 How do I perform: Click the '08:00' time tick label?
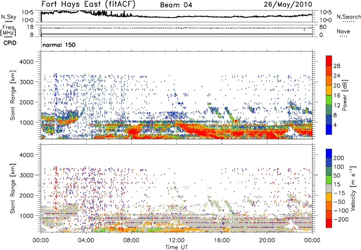131,241
